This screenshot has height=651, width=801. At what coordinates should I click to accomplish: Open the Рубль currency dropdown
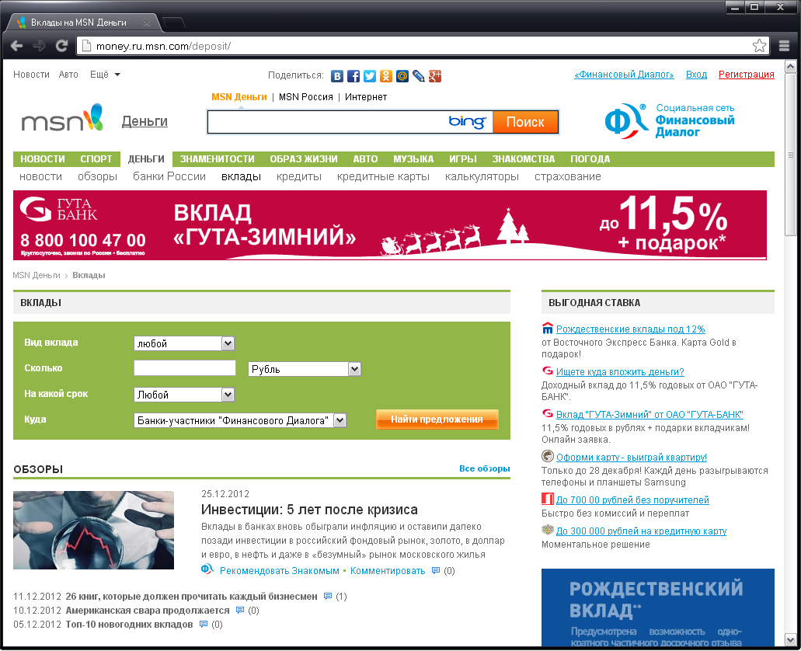point(305,369)
